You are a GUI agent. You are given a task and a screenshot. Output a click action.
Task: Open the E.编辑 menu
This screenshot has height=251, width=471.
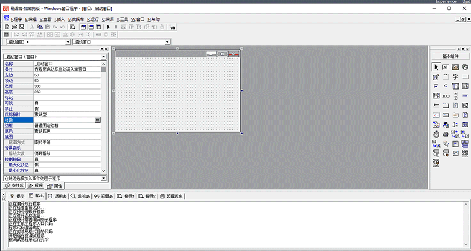pyautogui.click(x=31, y=19)
